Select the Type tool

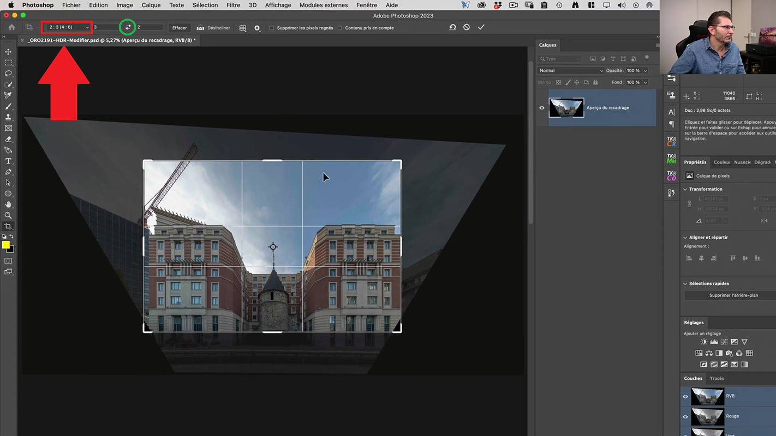click(x=8, y=161)
